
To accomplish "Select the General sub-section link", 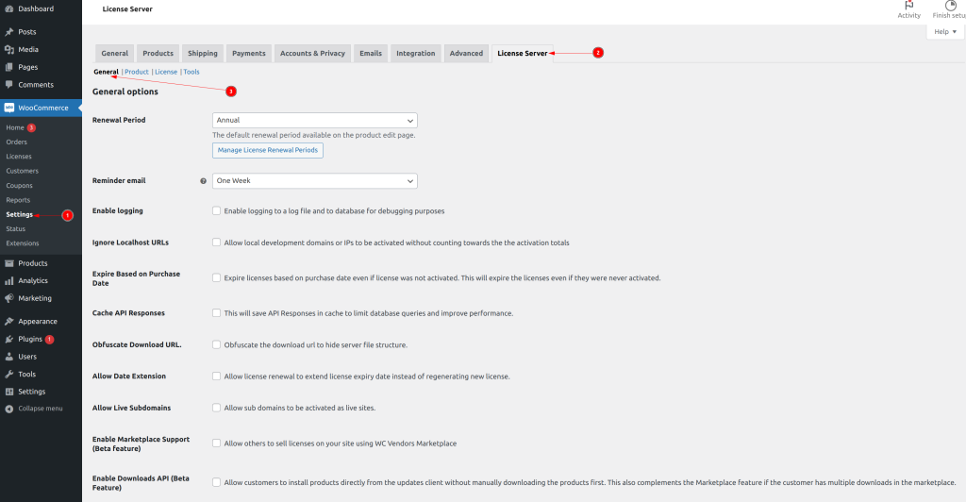I will click(x=106, y=72).
